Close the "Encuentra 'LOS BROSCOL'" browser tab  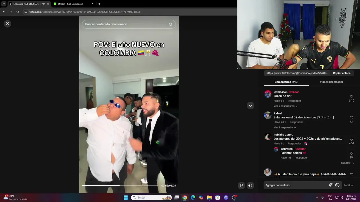tap(48, 4)
